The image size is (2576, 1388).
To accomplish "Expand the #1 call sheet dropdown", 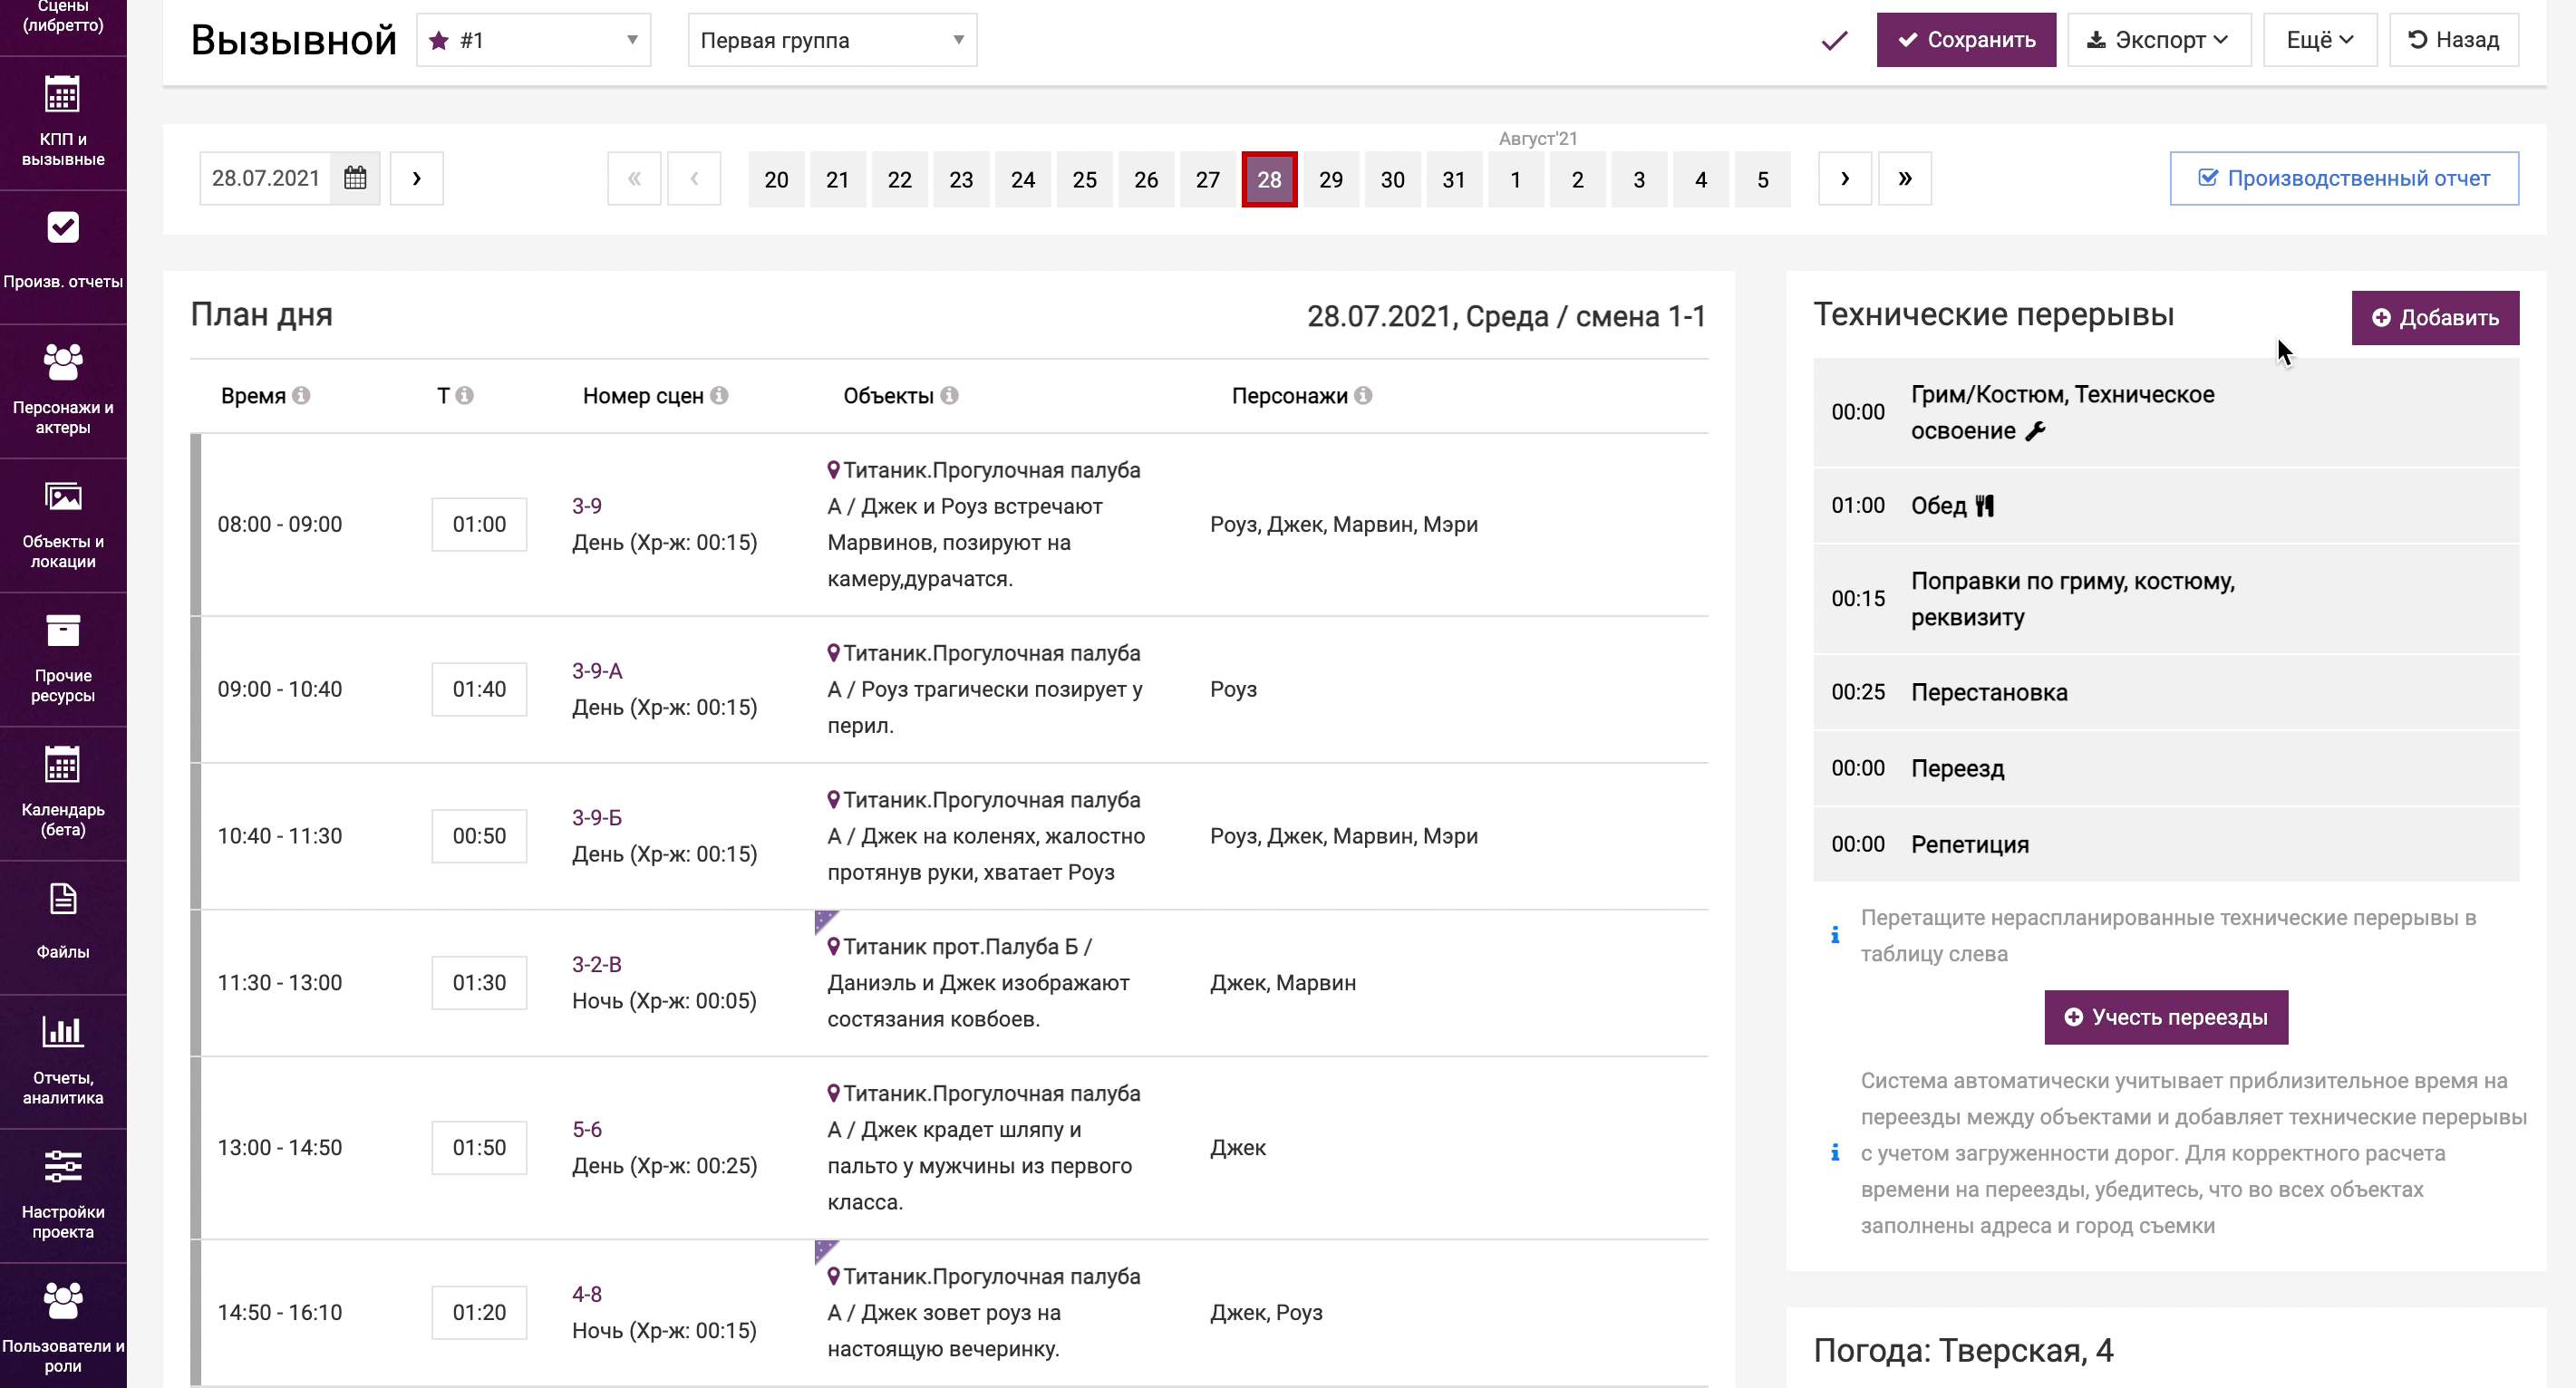I will [x=533, y=41].
